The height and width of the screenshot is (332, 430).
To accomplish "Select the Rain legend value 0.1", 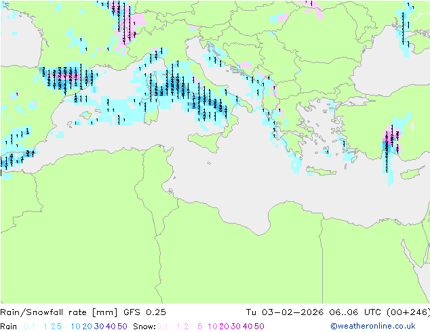I will [x=29, y=327].
